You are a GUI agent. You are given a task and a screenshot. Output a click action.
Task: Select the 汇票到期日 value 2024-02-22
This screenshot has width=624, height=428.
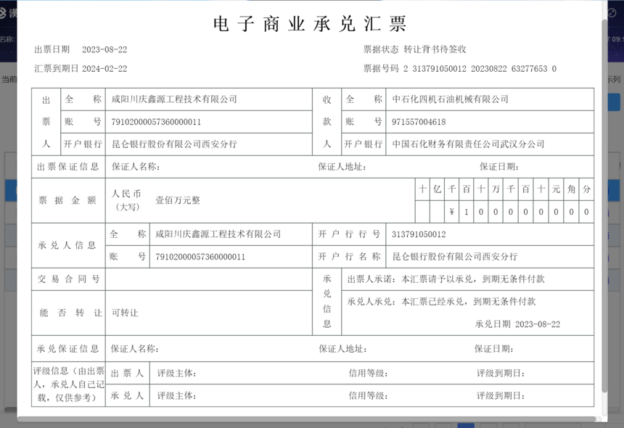click(x=104, y=69)
